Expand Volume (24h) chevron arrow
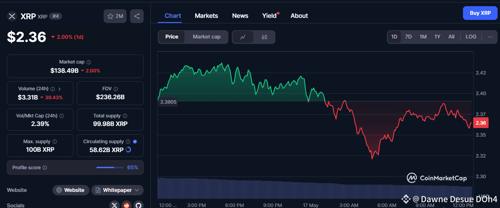Screen dimensions: 500x208 pos(60,89)
